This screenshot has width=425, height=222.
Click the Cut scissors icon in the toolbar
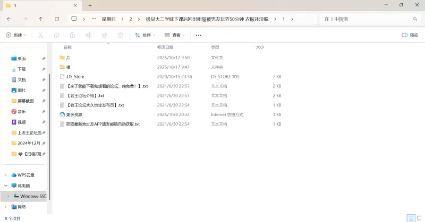40,35
